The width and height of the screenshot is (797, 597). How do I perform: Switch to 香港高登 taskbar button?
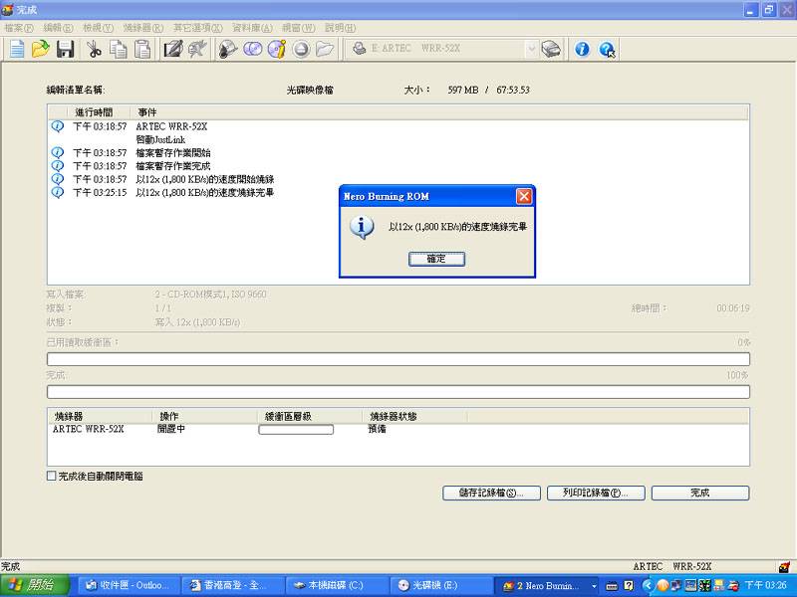click(232, 585)
